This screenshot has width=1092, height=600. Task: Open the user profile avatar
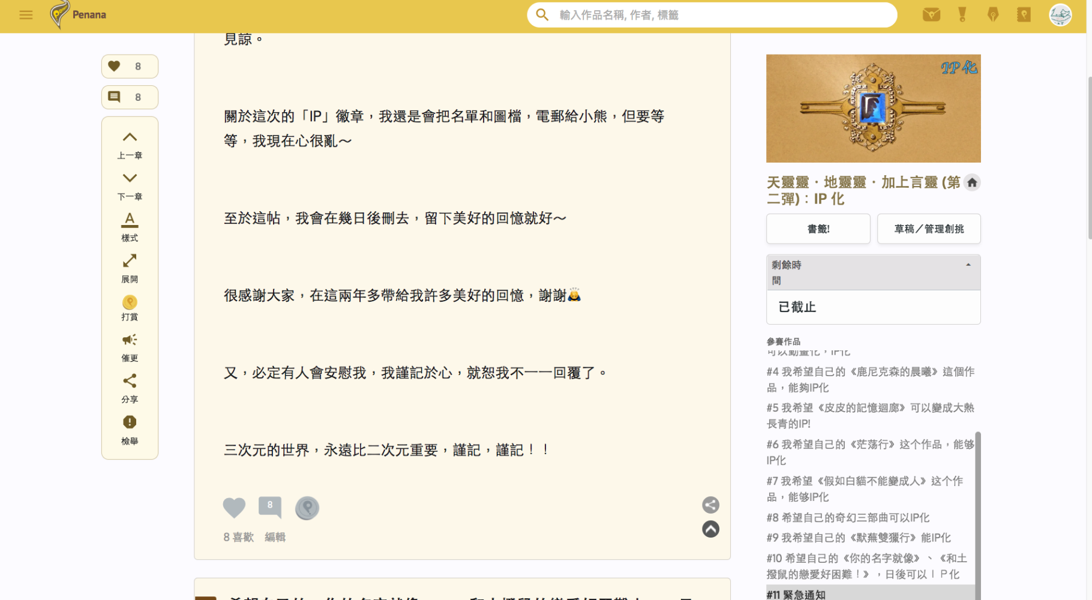click(x=1060, y=15)
